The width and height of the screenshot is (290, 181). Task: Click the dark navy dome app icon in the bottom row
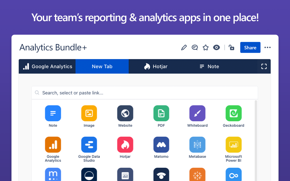point(161,174)
